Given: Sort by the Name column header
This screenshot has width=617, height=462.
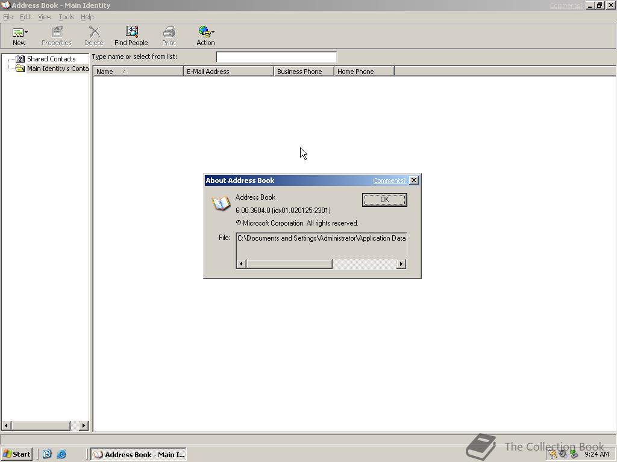Looking at the screenshot, I should pyautogui.click(x=138, y=72).
